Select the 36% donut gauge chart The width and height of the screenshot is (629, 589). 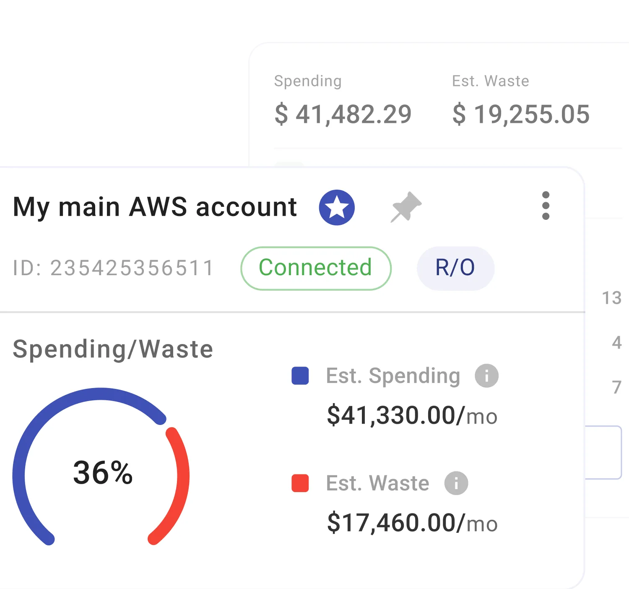102,474
